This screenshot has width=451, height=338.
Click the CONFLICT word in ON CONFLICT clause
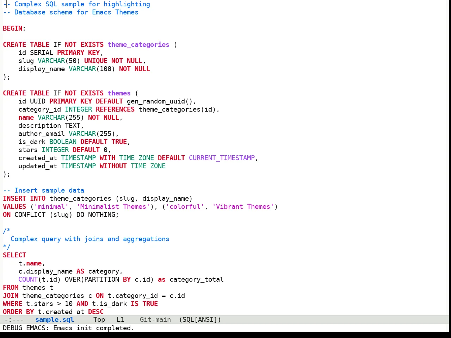[30, 215]
